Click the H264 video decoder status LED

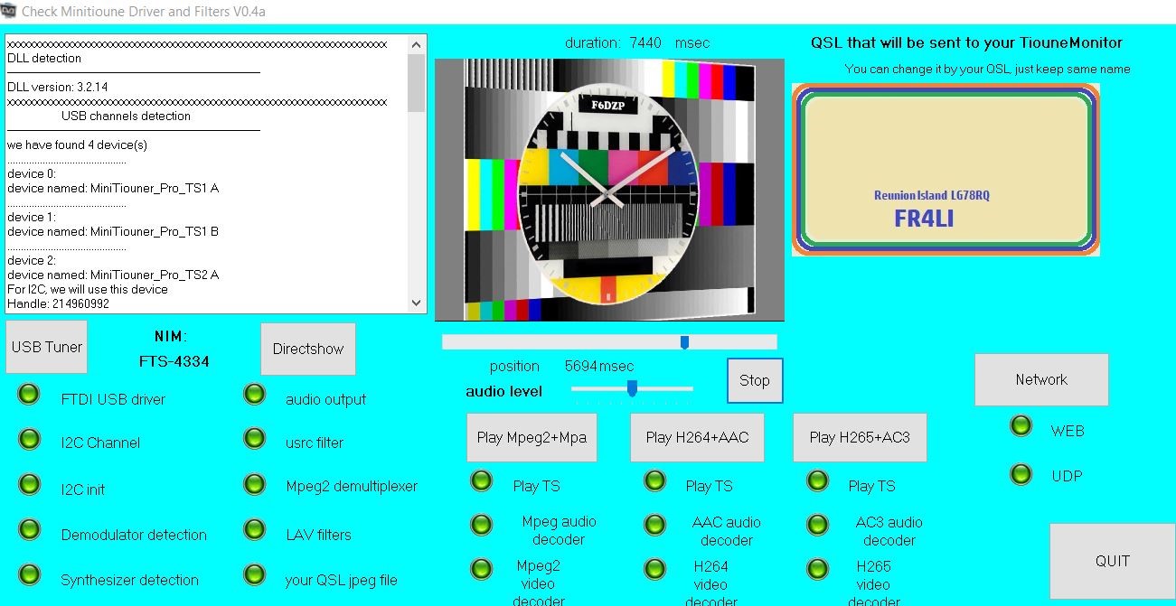[654, 570]
